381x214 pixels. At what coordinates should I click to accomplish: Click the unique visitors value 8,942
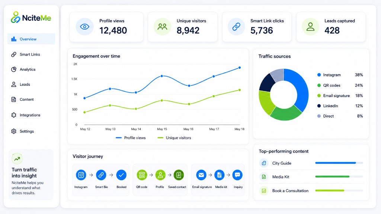pos(188,30)
